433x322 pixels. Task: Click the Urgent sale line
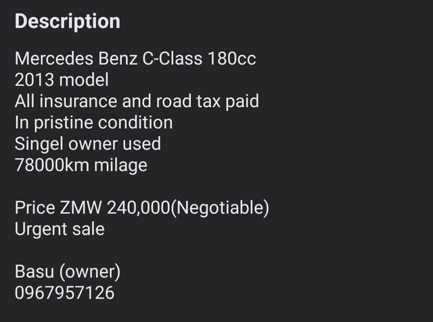pos(60,228)
